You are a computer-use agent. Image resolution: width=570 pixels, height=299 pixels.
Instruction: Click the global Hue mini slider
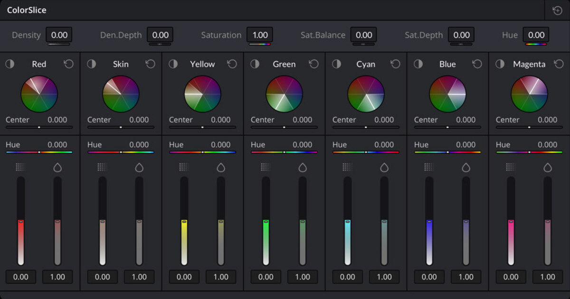click(x=536, y=44)
